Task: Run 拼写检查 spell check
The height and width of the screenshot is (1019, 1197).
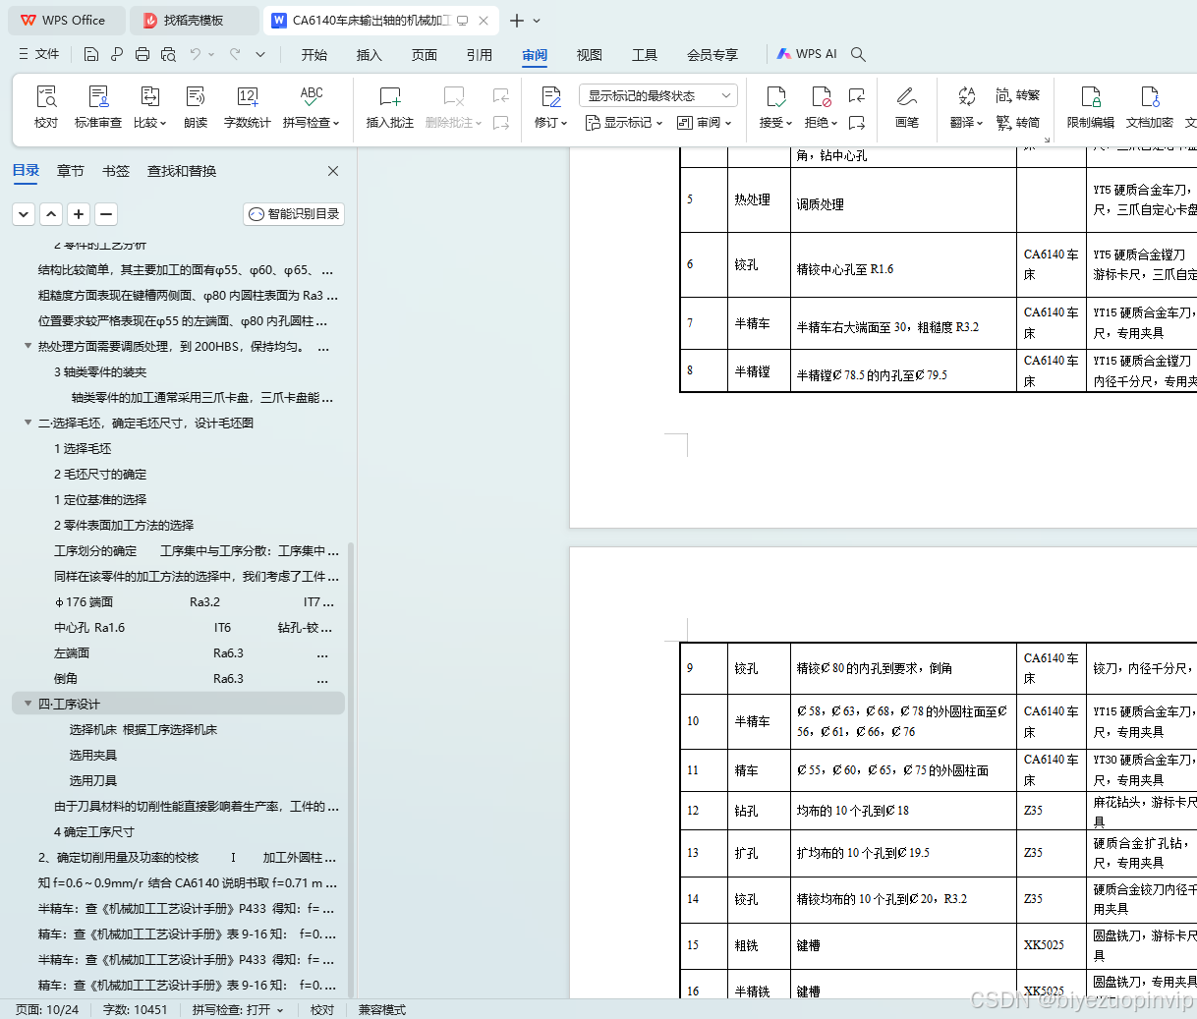Action: (x=311, y=106)
